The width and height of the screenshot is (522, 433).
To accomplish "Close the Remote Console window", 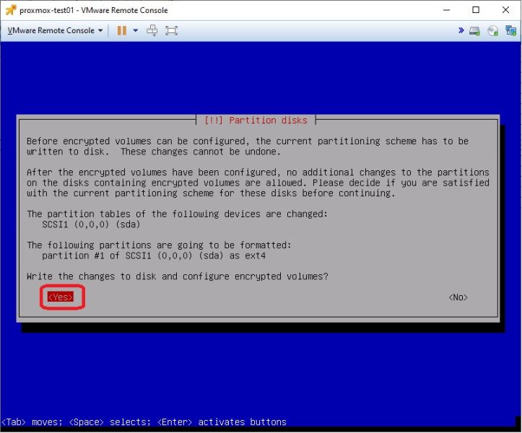I will pos(505,10).
